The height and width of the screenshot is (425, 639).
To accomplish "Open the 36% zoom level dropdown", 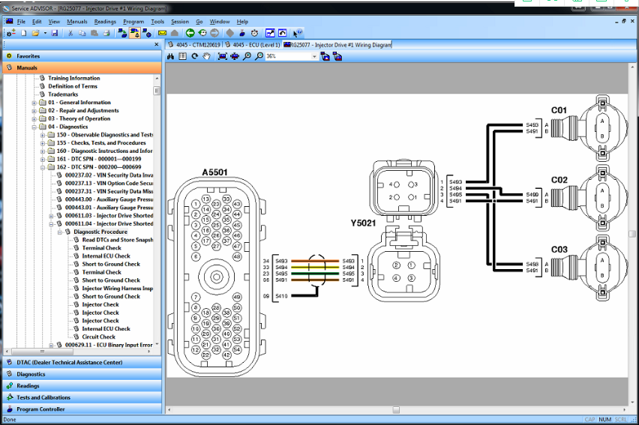I will [x=314, y=57].
